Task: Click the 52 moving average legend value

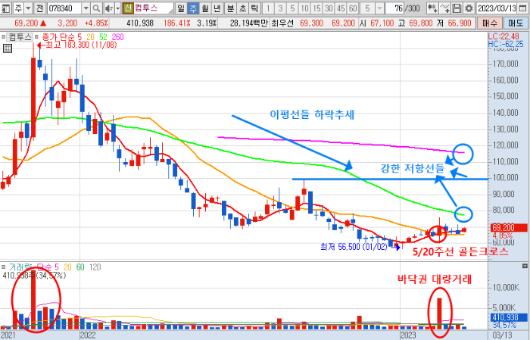Action: pyautogui.click(x=104, y=37)
